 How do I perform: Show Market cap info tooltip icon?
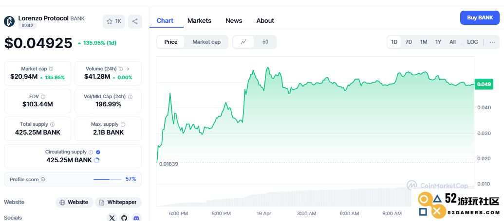click(51, 69)
